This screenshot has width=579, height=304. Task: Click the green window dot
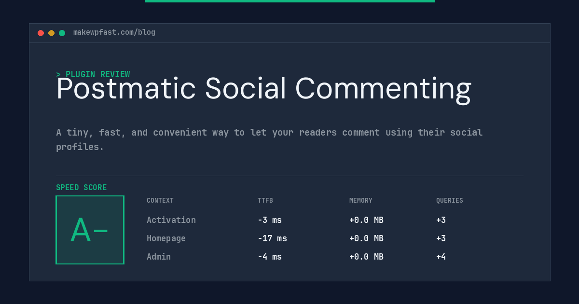pos(62,33)
